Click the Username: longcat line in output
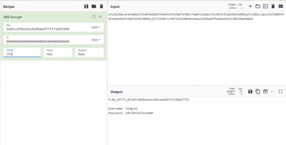This screenshot has width=286, height=145. pos(123,109)
